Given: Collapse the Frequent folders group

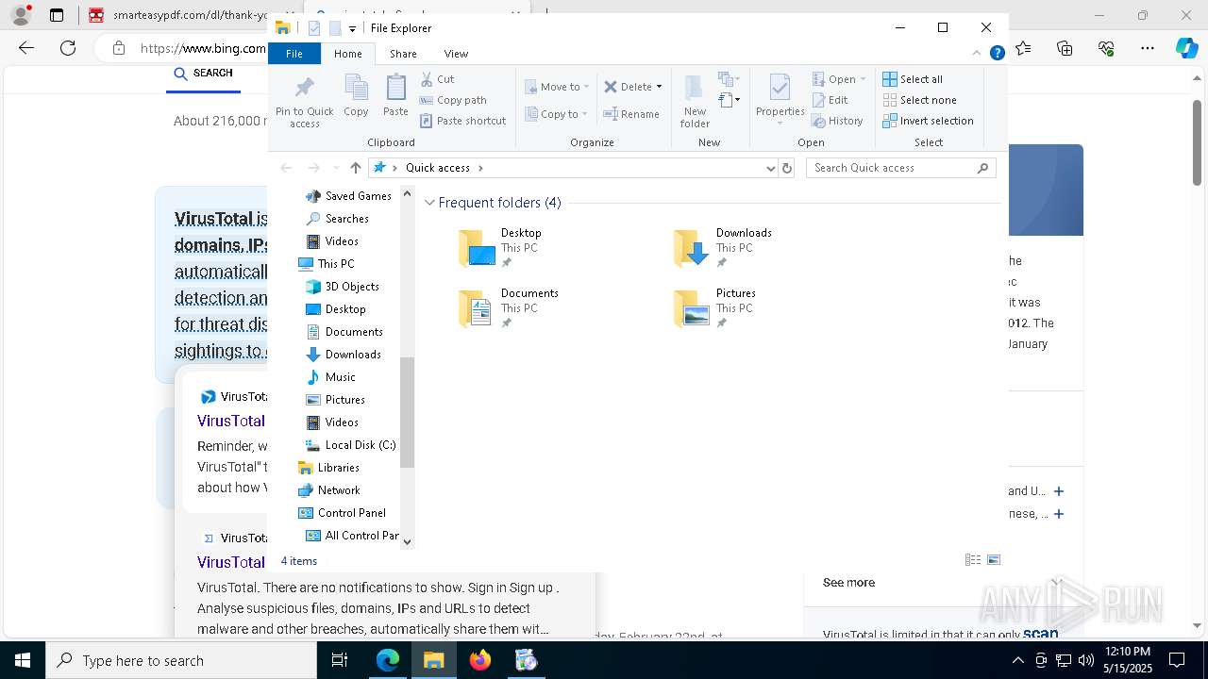Looking at the screenshot, I should coord(430,203).
